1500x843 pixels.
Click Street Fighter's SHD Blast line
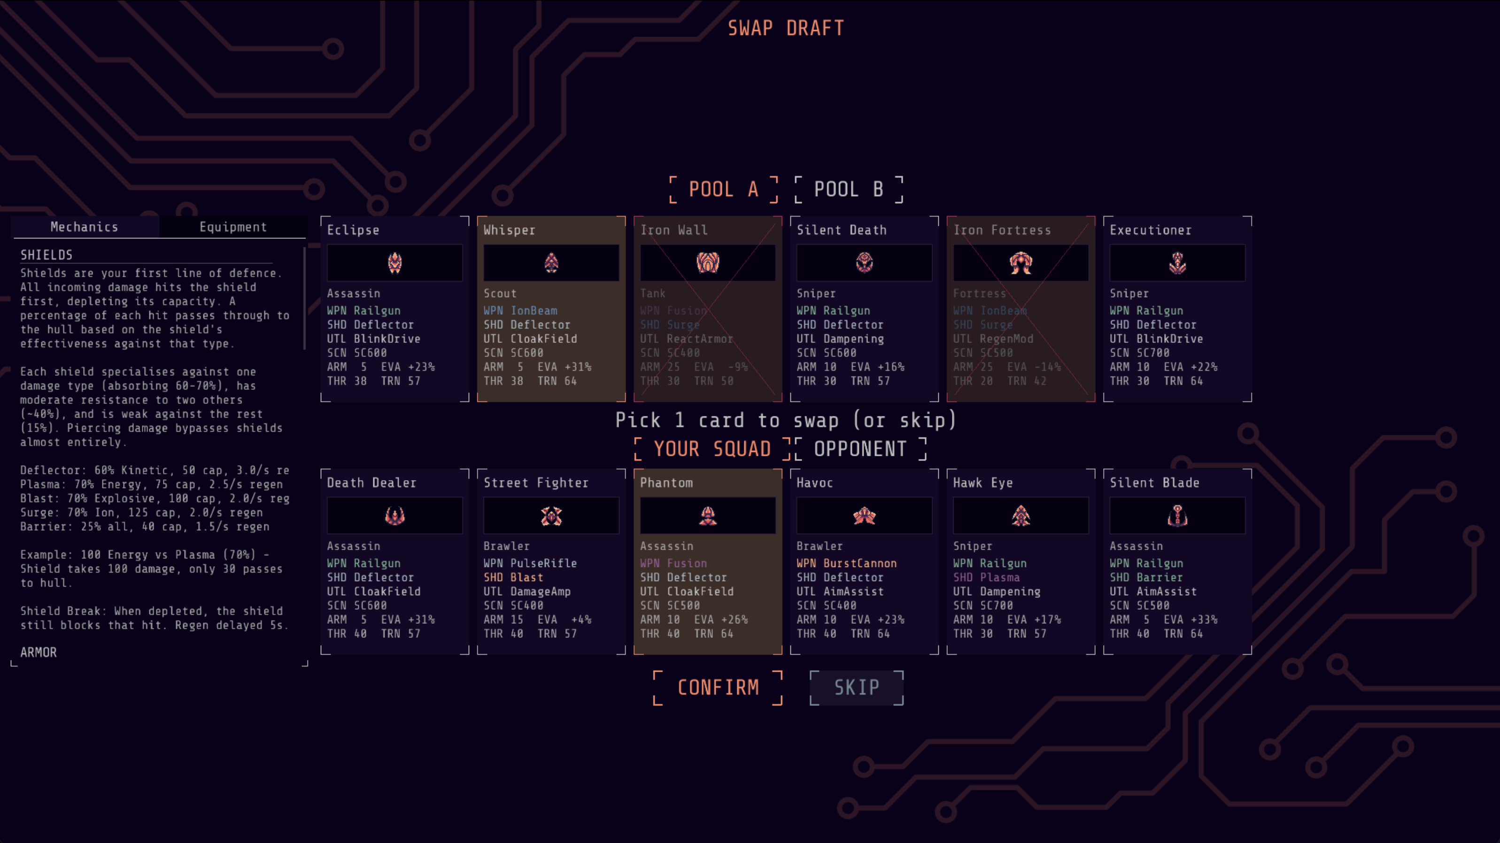coord(513,577)
